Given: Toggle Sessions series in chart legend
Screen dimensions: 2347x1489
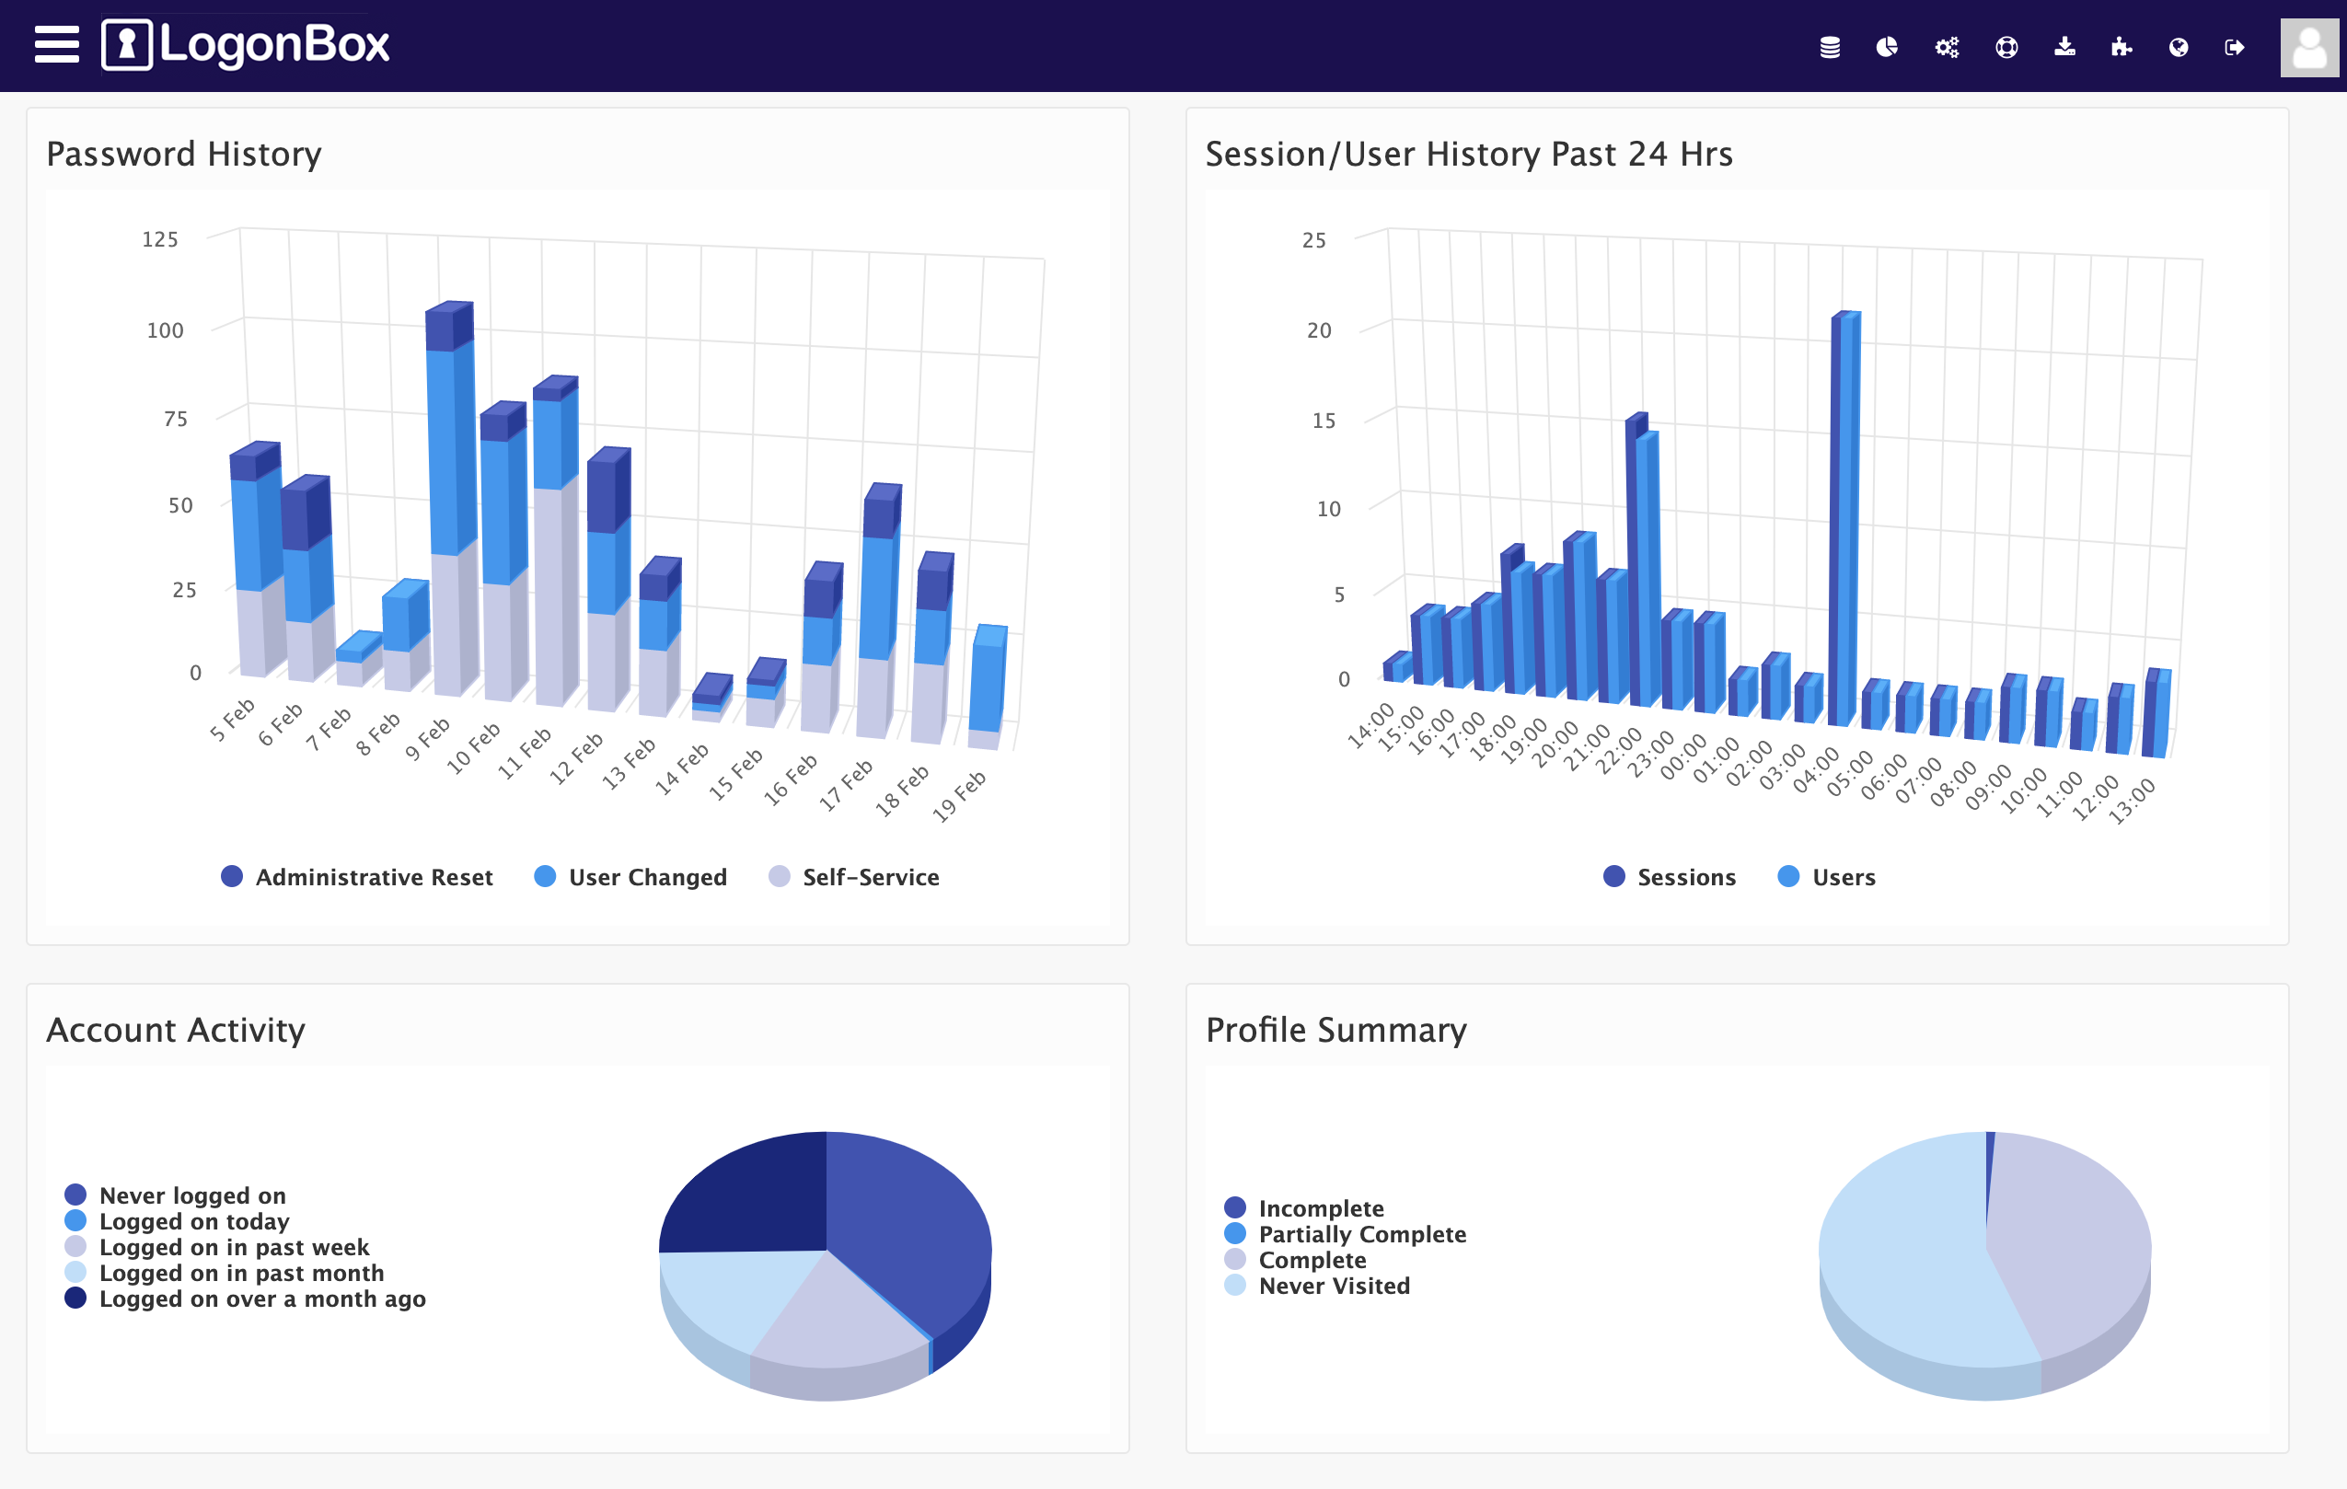Looking at the screenshot, I should click(1670, 877).
